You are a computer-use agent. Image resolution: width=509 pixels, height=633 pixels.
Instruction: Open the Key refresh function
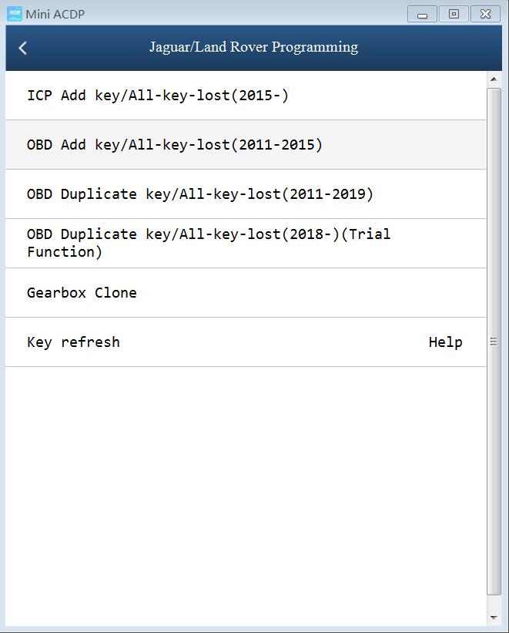point(73,342)
